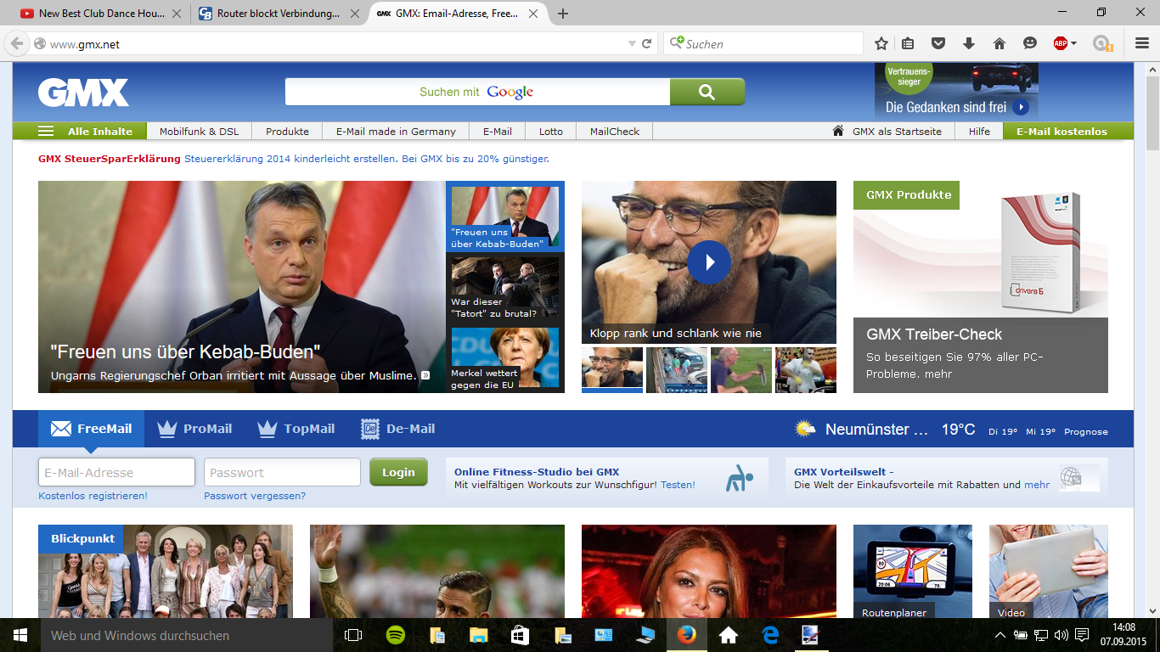Click E-Mail kostenlos button

[x=1068, y=131]
